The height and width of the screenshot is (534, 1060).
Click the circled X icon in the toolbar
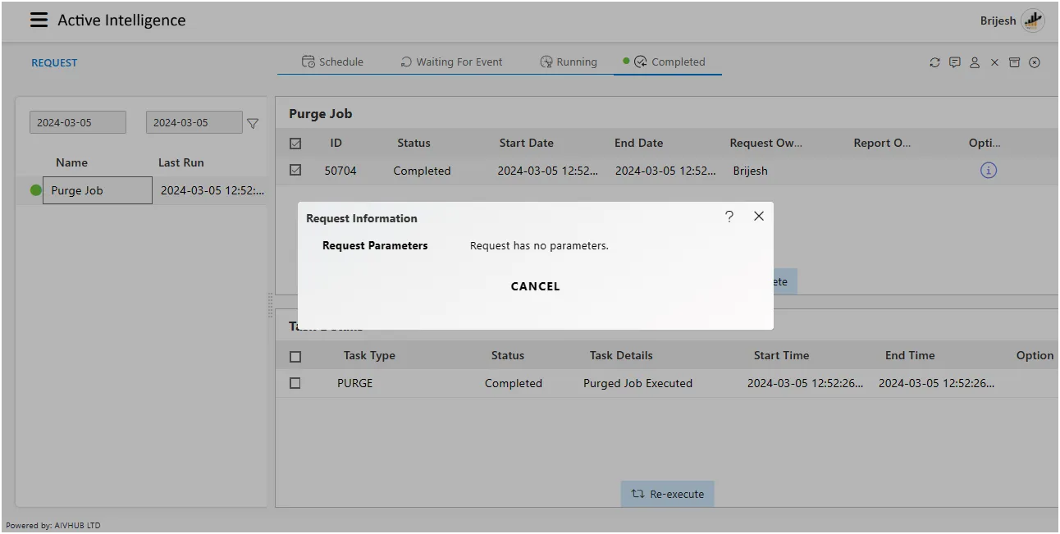coord(1035,62)
